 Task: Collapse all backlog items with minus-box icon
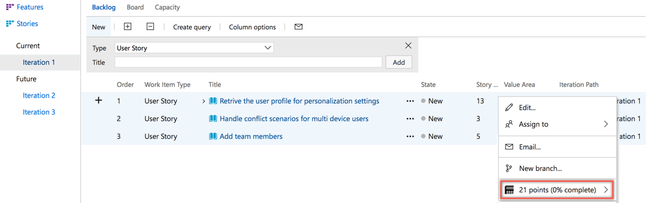pos(151,27)
